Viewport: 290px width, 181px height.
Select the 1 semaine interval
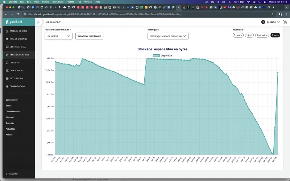tap(262, 35)
